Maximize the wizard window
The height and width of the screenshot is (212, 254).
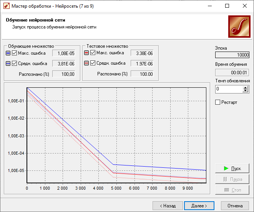[227, 6]
